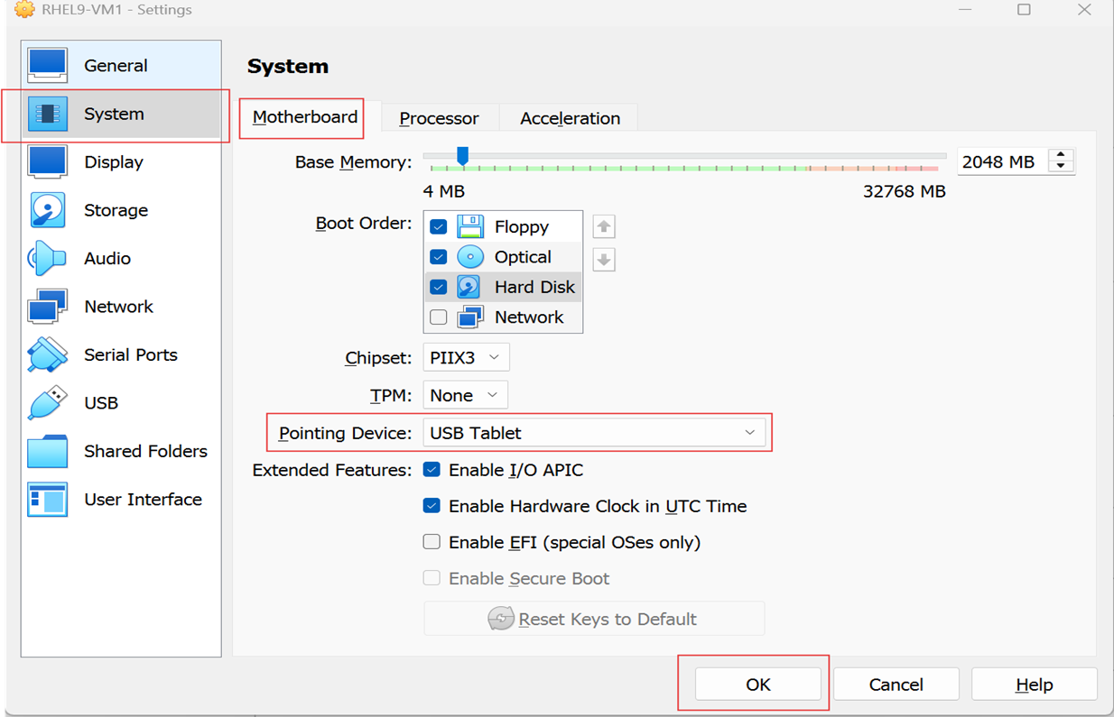Select Serial Ports label in sidebar
This screenshot has width=1114, height=717.
(131, 354)
